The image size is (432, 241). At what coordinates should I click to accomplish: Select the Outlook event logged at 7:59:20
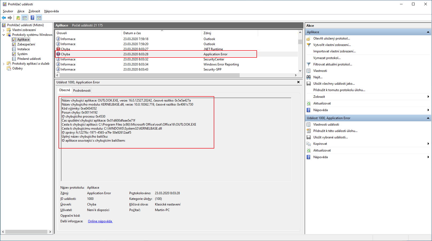176,44
